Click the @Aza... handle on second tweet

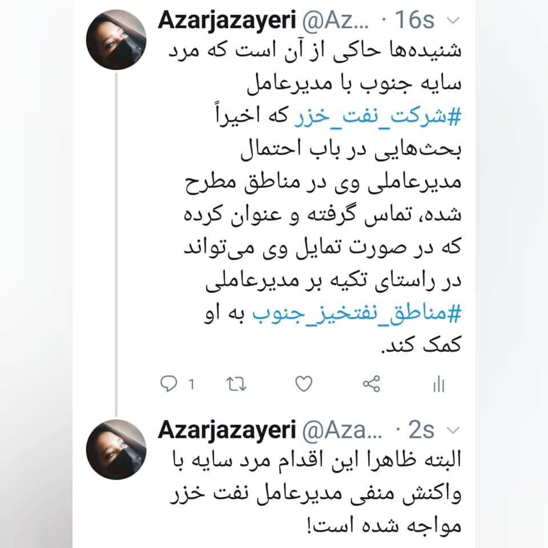pyautogui.click(x=342, y=429)
